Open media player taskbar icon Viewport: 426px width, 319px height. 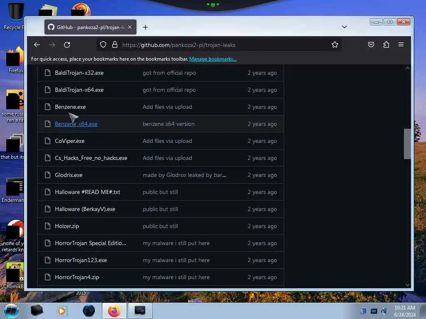(62, 311)
